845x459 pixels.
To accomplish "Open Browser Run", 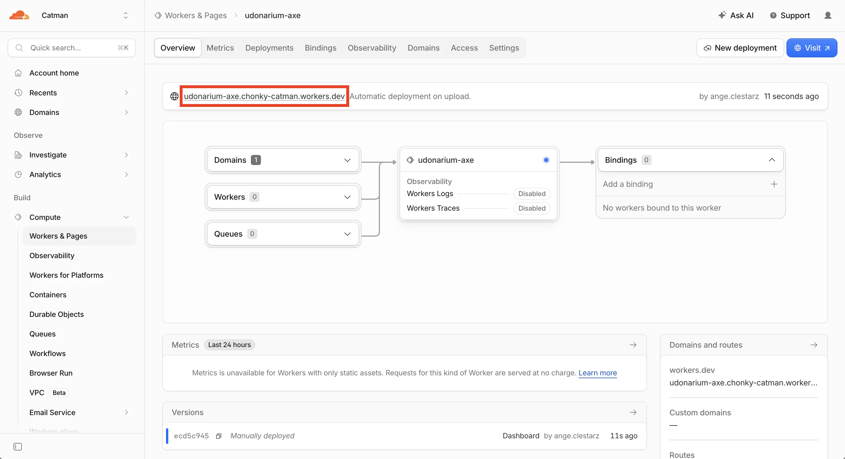I will point(51,373).
